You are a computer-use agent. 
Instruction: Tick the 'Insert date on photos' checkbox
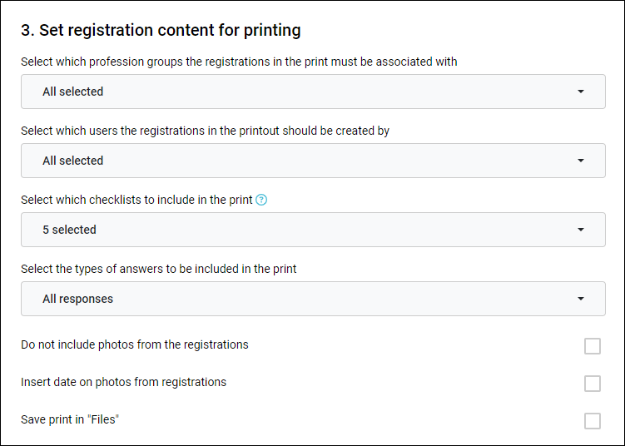click(593, 384)
